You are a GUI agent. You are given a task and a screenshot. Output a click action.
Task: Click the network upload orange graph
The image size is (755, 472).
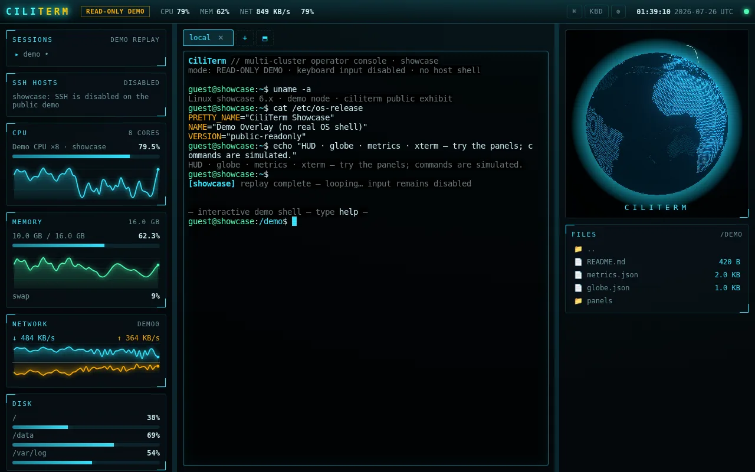pyautogui.click(x=86, y=369)
